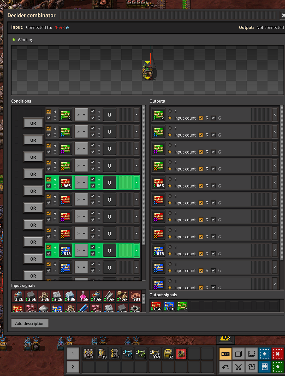Click pink flask 1.5k input signal
The height and width of the screenshot is (376, 285).
[83, 297]
